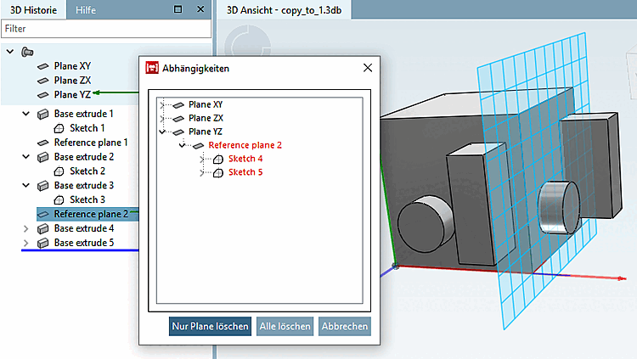Select Base extrude 2 label
The height and width of the screenshot is (359, 637).
point(84,157)
